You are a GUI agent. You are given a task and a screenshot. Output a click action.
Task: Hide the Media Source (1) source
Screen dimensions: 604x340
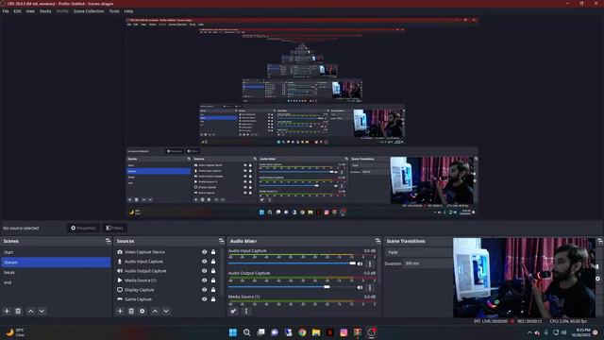coord(204,280)
